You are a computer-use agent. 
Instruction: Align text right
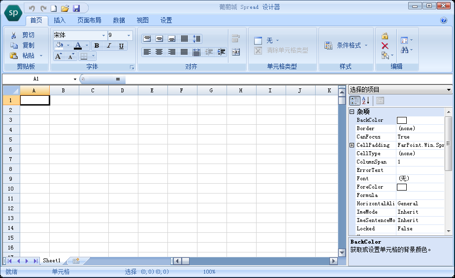coord(172,52)
